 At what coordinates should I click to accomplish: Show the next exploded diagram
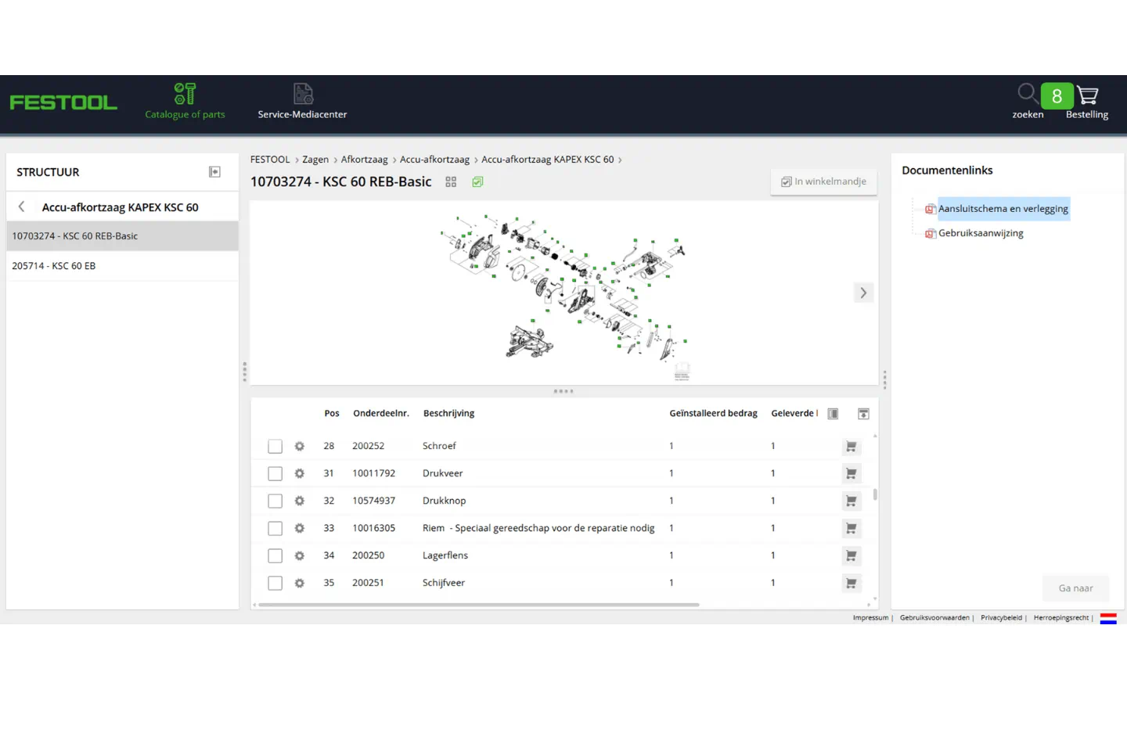click(863, 293)
